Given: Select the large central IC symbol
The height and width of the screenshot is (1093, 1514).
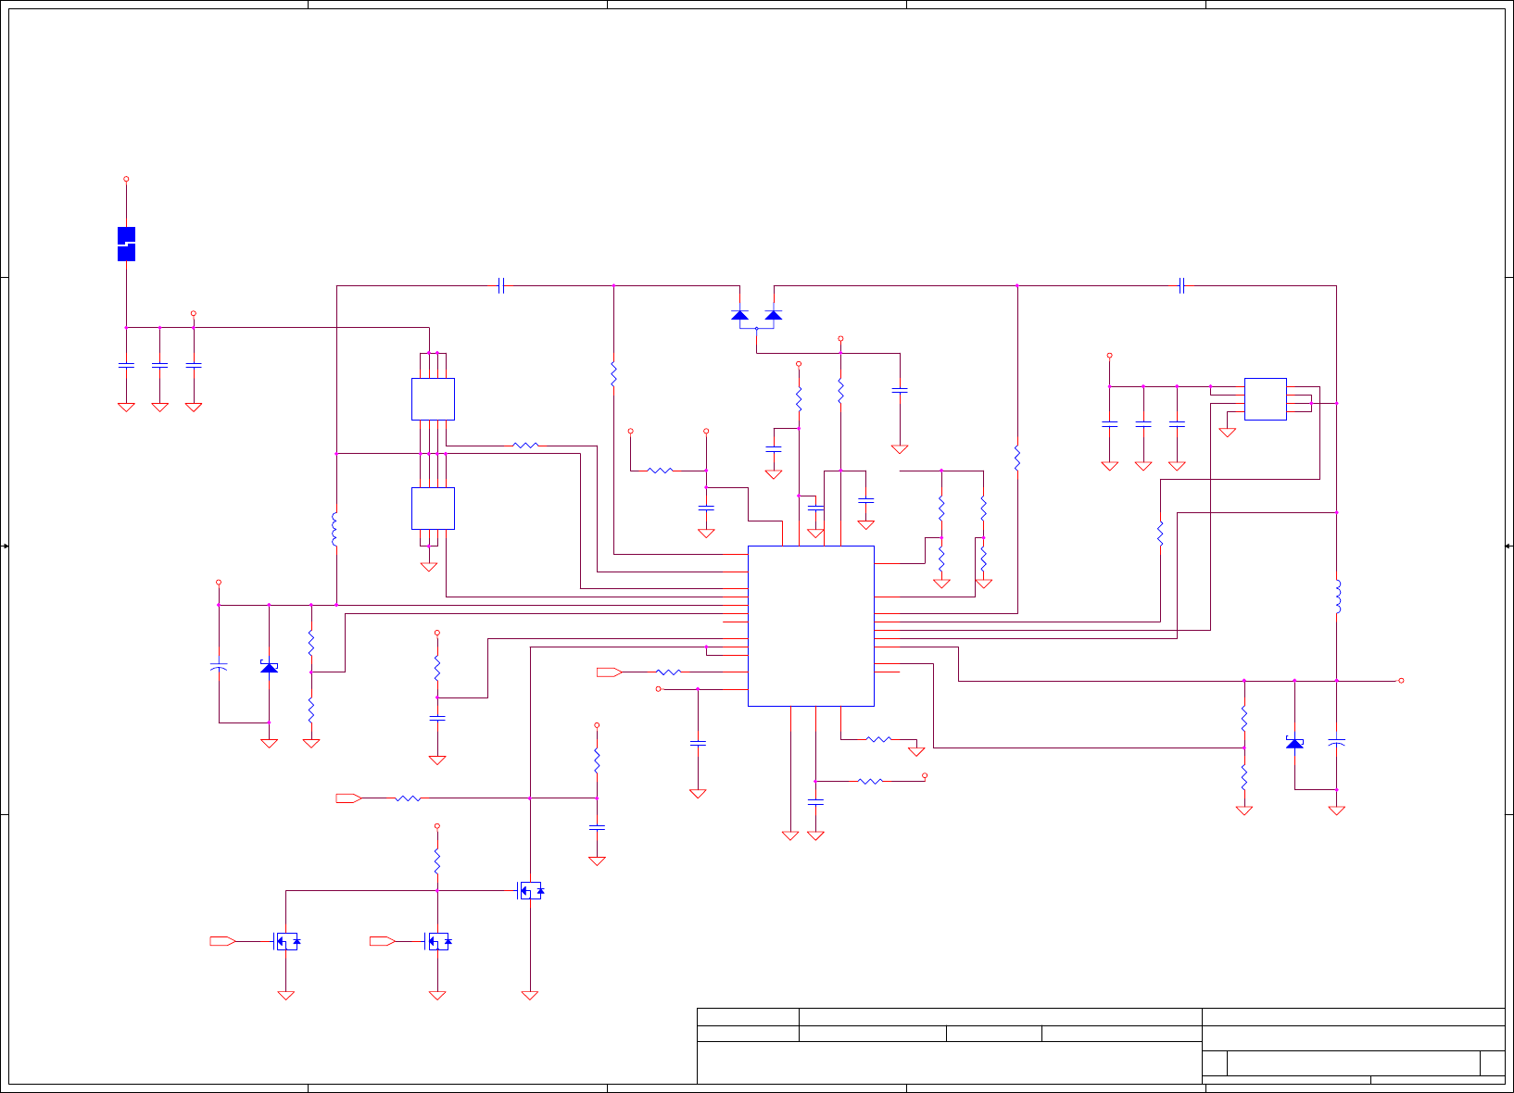Looking at the screenshot, I should click(x=811, y=626).
